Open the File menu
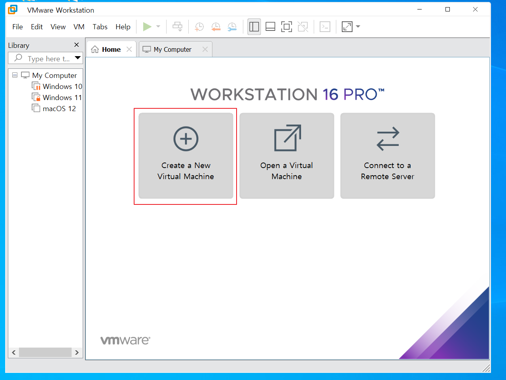This screenshot has height=380, width=506. [17, 26]
